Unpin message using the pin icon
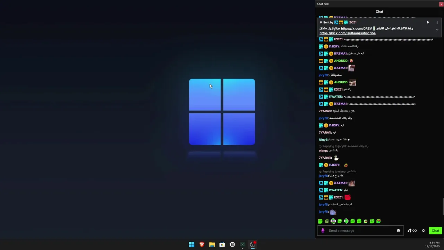This screenshot has width=444, height=250. pyautogui.click(x=428, y=22)
